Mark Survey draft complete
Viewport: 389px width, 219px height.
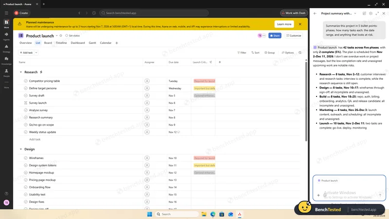26,95
